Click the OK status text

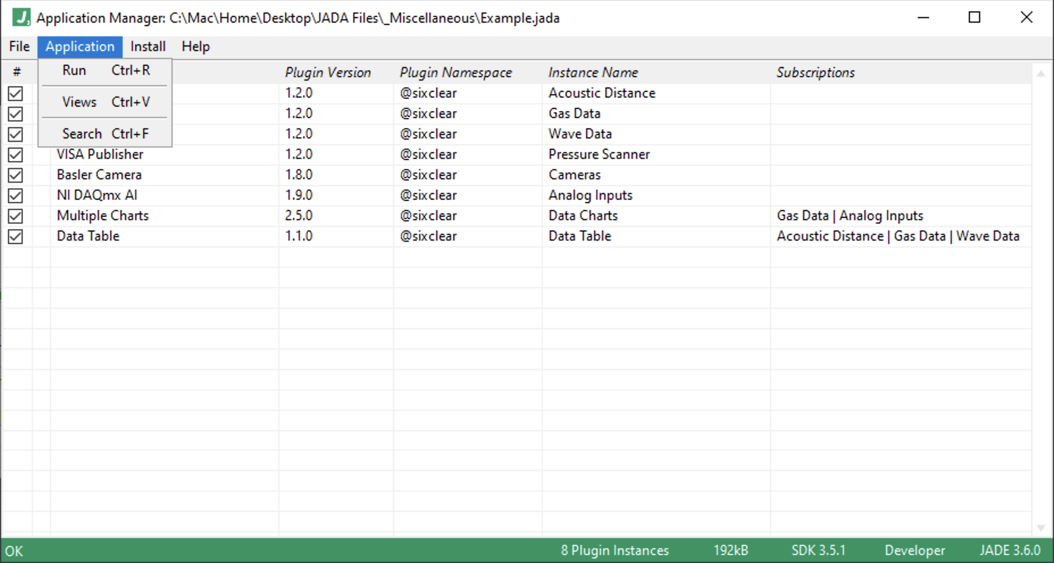click(14, 551)
